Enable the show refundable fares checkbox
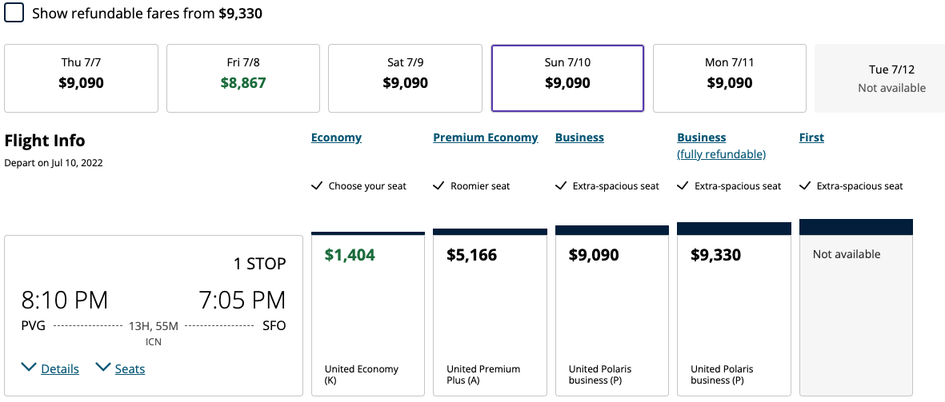 click(x=14, y=14)
